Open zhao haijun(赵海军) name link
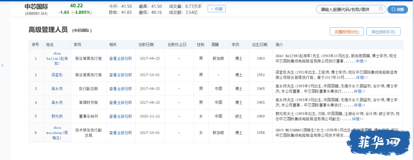 point(57,58)
